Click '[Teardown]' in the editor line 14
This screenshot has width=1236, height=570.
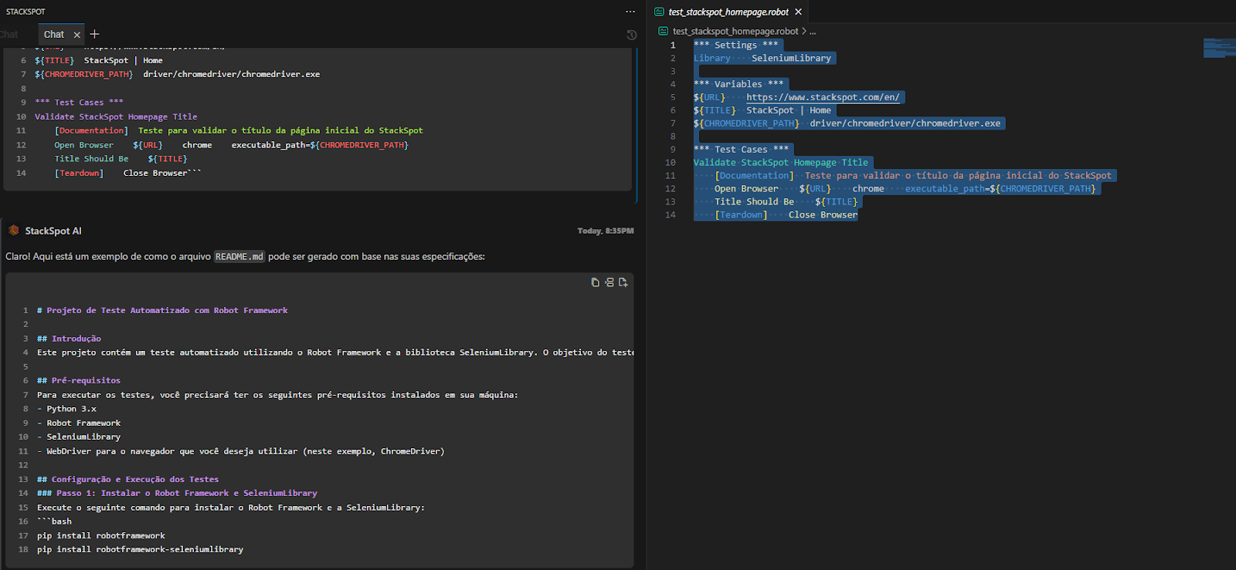coord(741,214)
